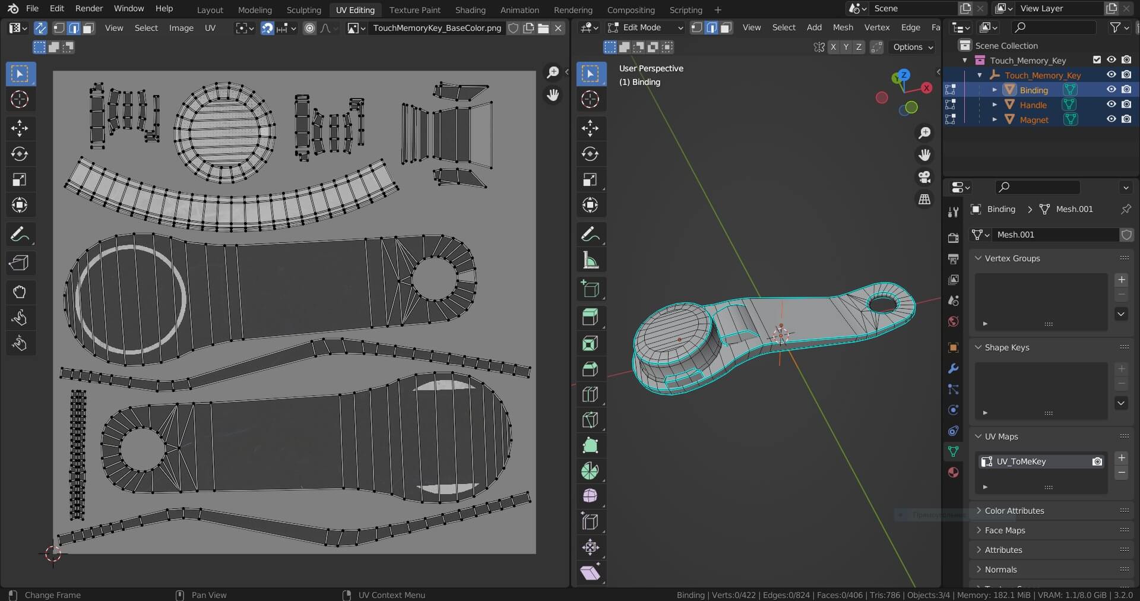1140x601 pixels.
Task: Expand the Handle object in outliner
Action: (995, 105)
